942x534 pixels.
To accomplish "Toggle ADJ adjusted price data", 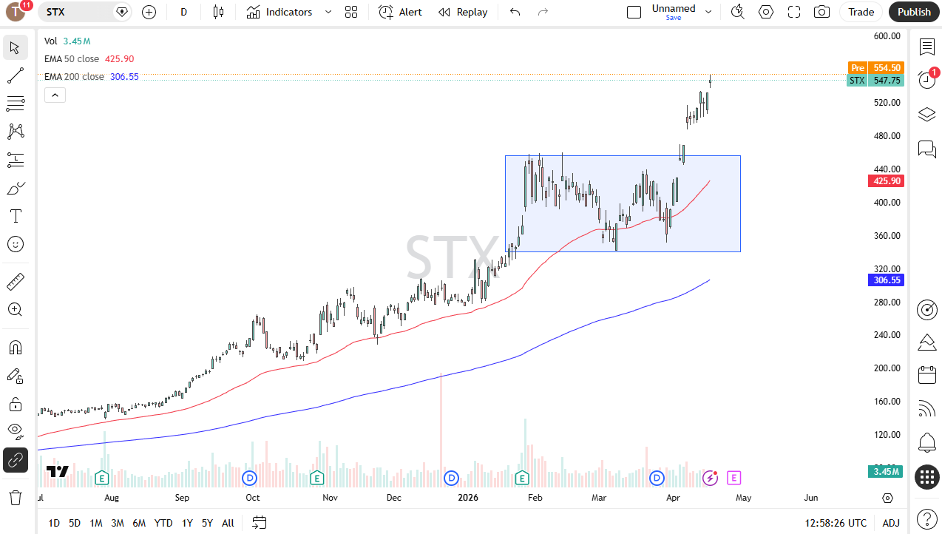I will 891,523.
